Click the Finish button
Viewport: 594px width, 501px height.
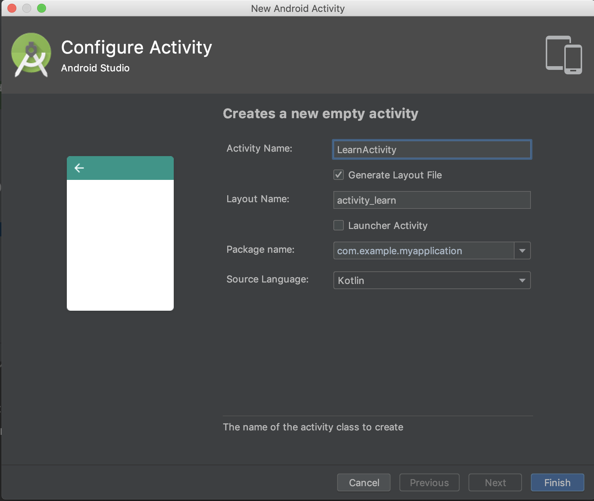(x=558, y=482)
